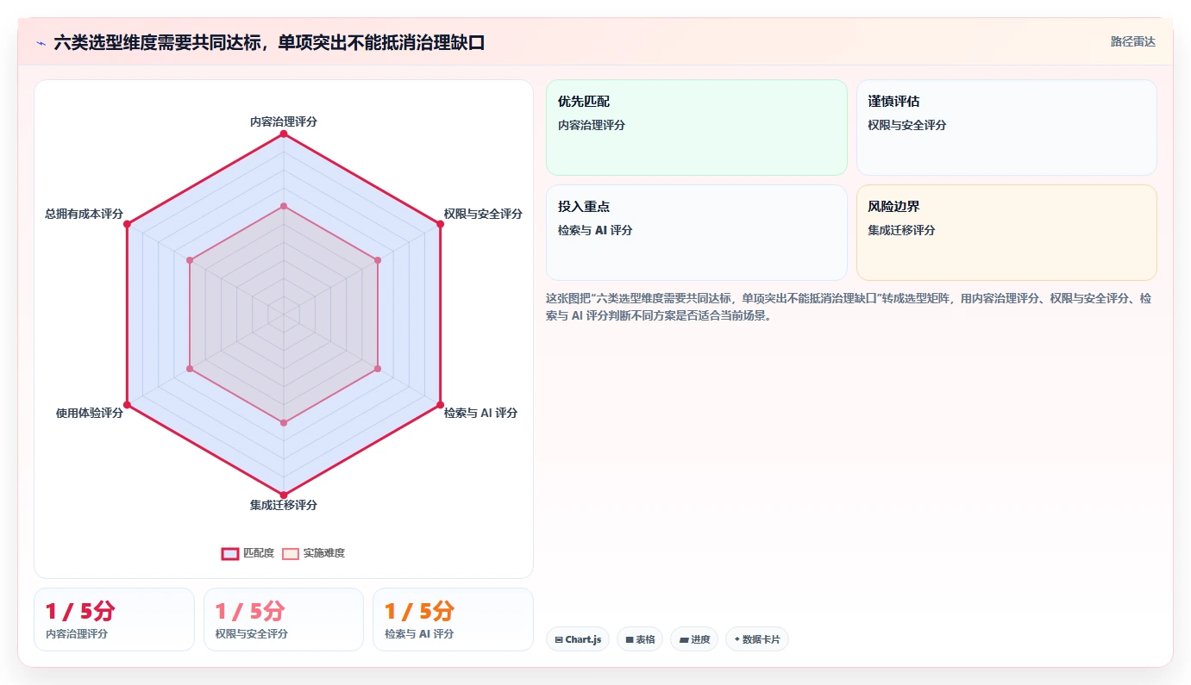Click inner 实施难度 point on 集成迁移评分 axis
The image size is (1191, 685).
click(284, 423)
